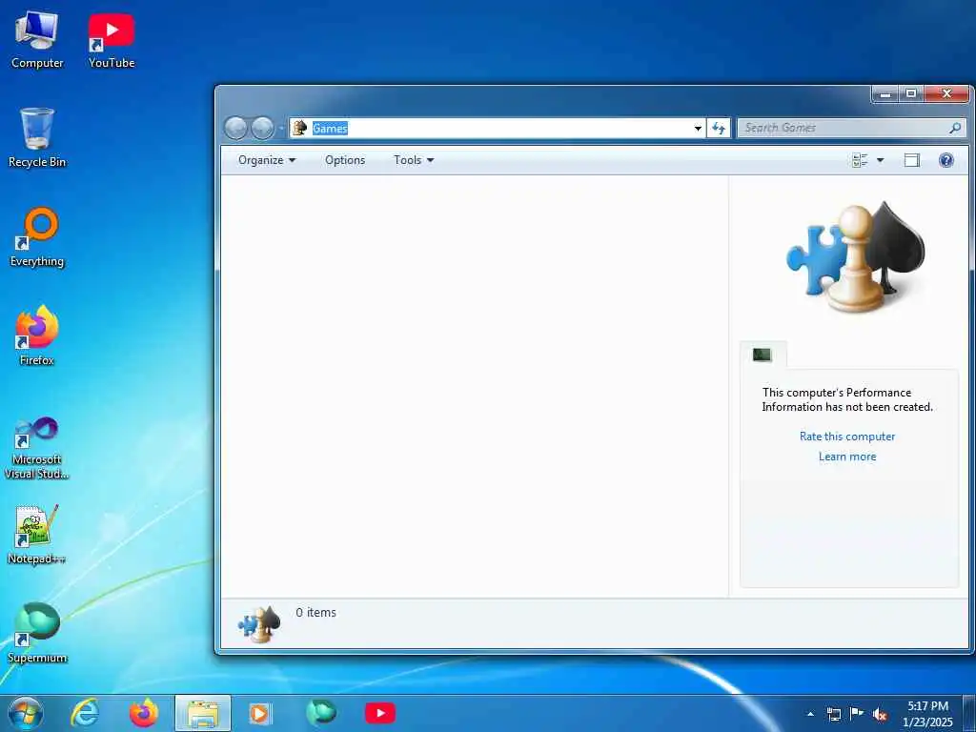Launch Supermium from the taskbar
Screen dimensions: 976x732
321,713
